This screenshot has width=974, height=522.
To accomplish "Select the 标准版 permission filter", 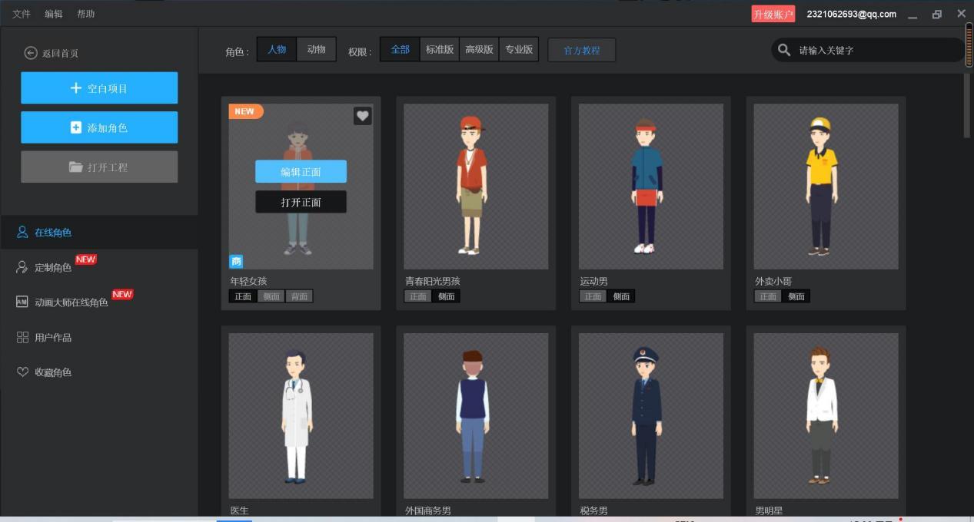I will [x=440, y=49].
